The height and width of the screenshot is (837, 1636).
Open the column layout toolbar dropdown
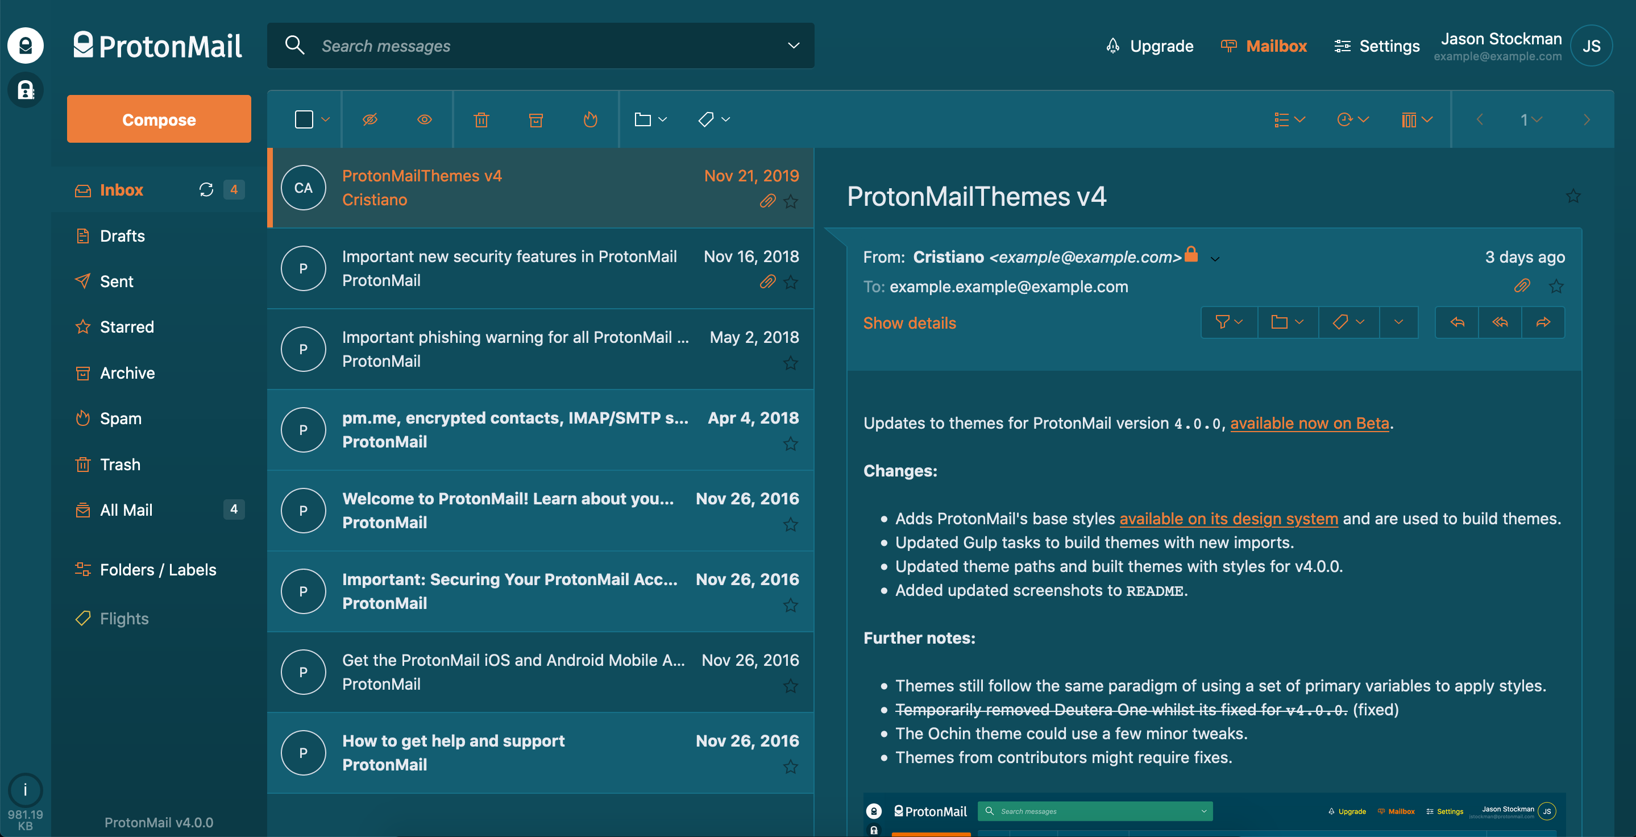click(1417, 119)
